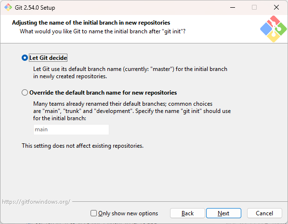This screenshot has height=224, width=288.
Task: Select the Let Git decide radio button
Action: click(x=25, y=58)
